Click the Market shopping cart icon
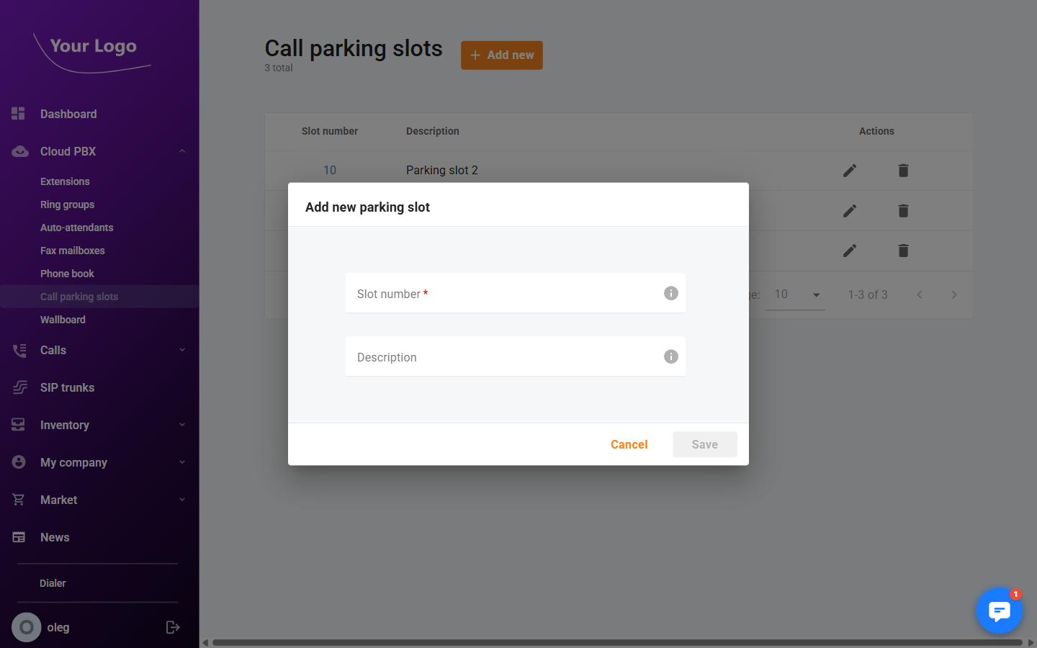Image resolution: width=1037 pixels, height=648 pixels. point(19,500)
